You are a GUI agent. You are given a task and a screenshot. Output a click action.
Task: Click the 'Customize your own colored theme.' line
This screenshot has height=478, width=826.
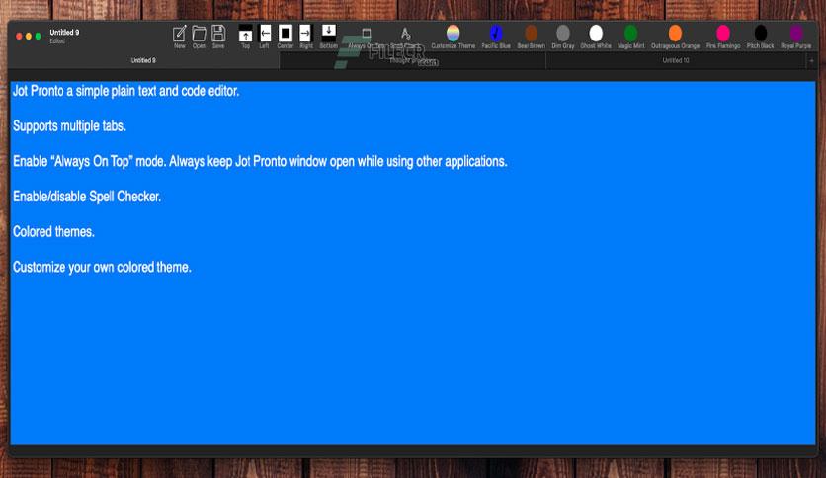tap(102, 267)
